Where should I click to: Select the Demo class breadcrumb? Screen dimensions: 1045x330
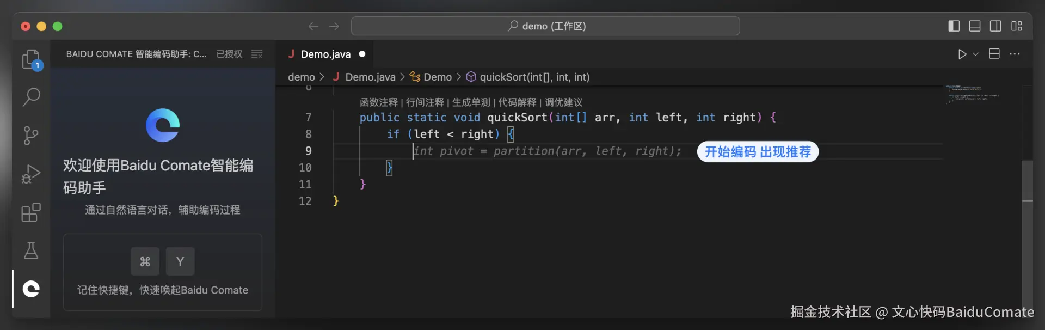click(431, 77)
